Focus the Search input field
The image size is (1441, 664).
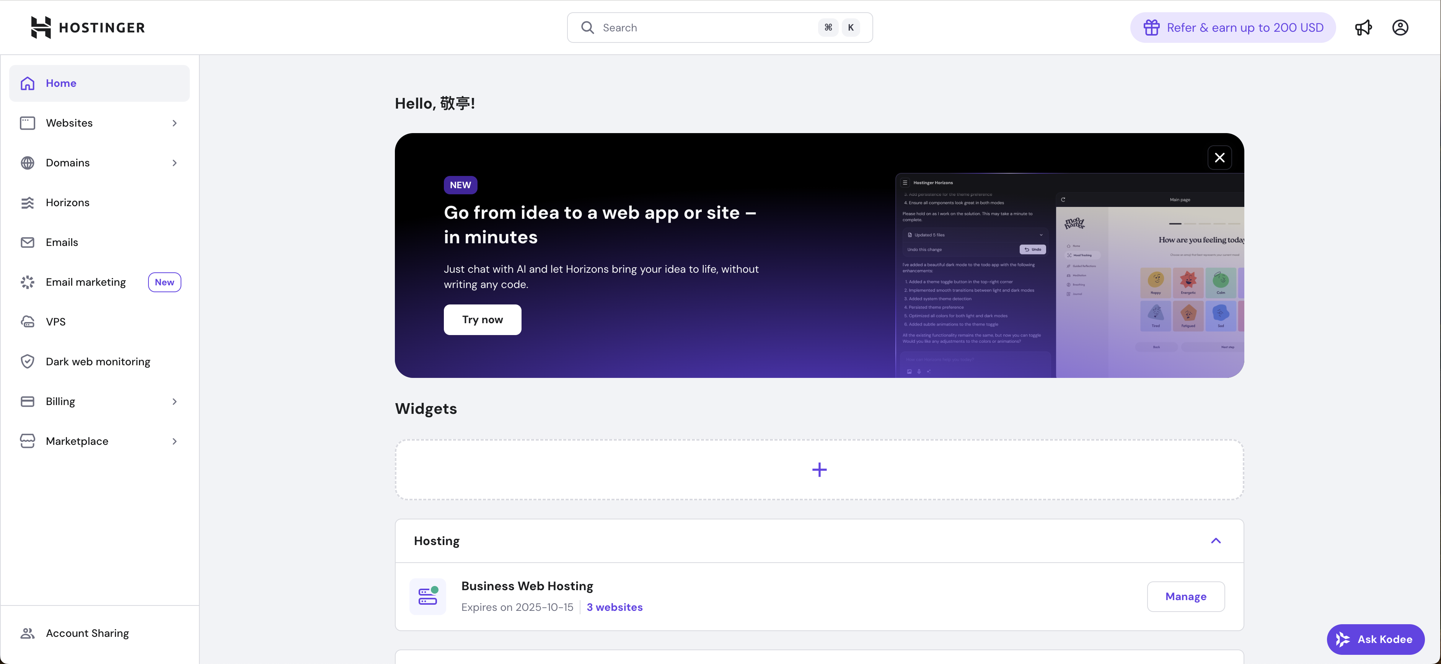click(x=719, y=28)
